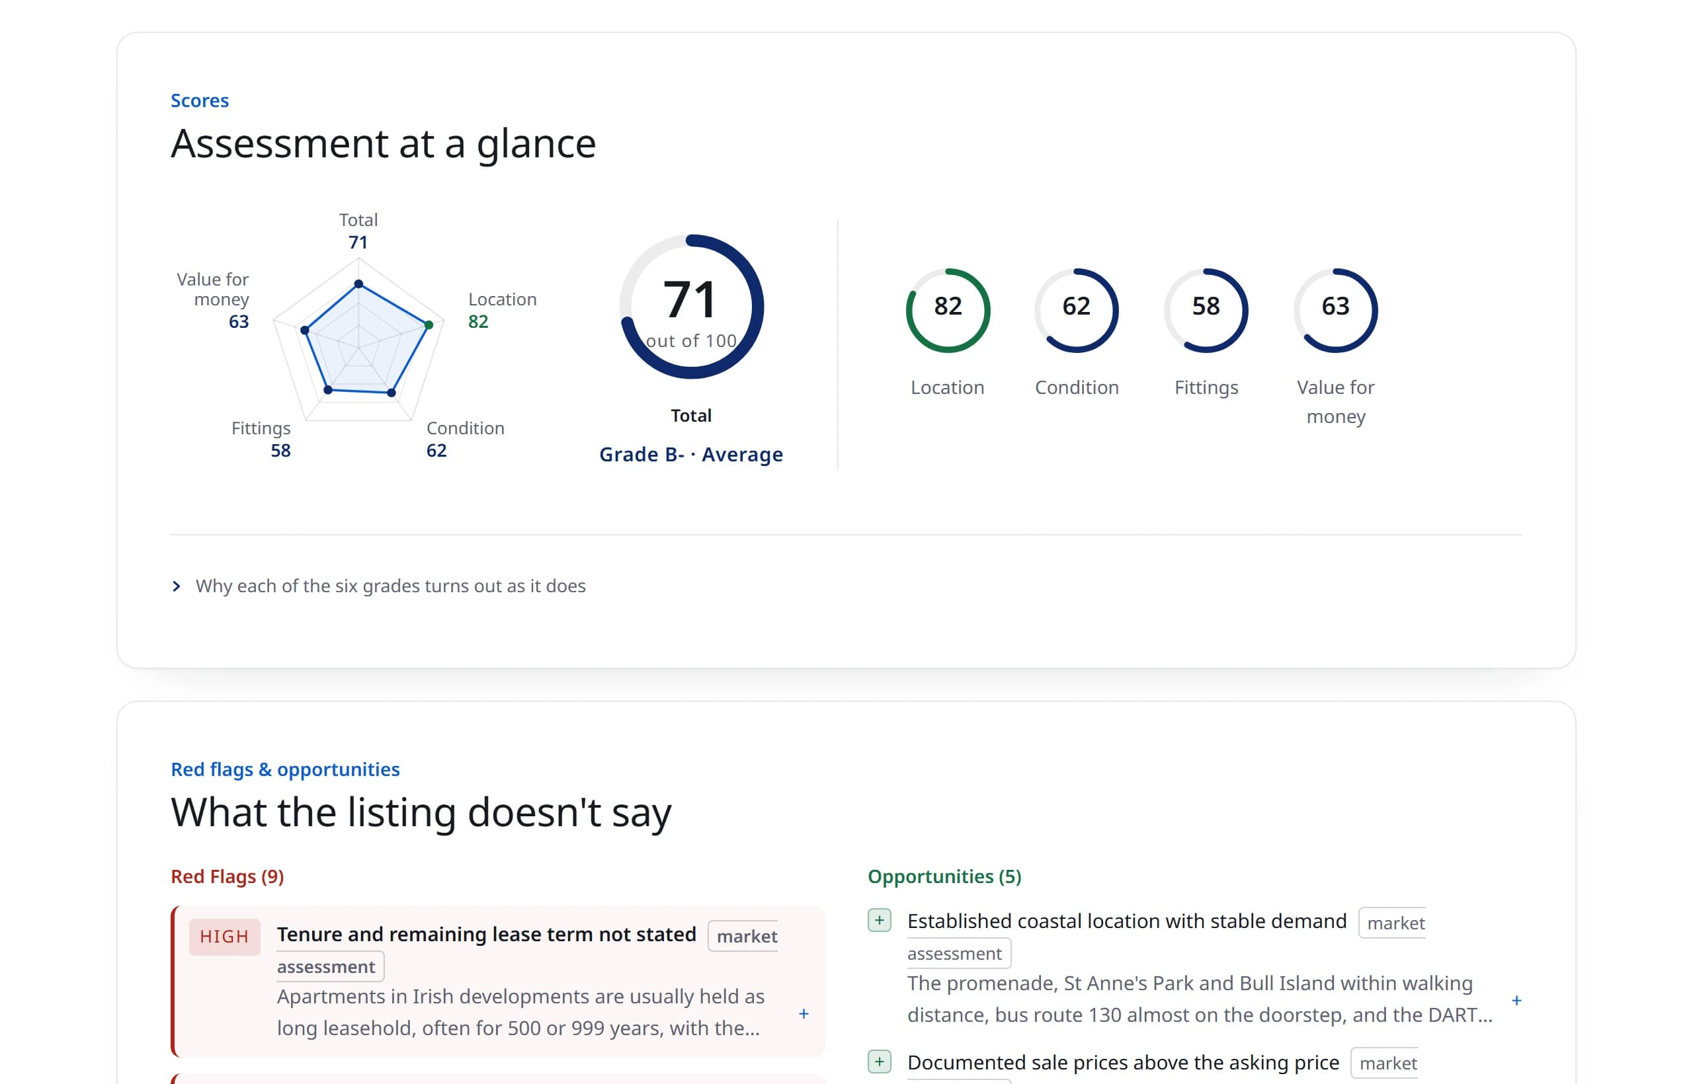Viewport: 1693px width, 1084px height.
Task: Click the 'Opportunities (5)' heading
Action: 944,876
